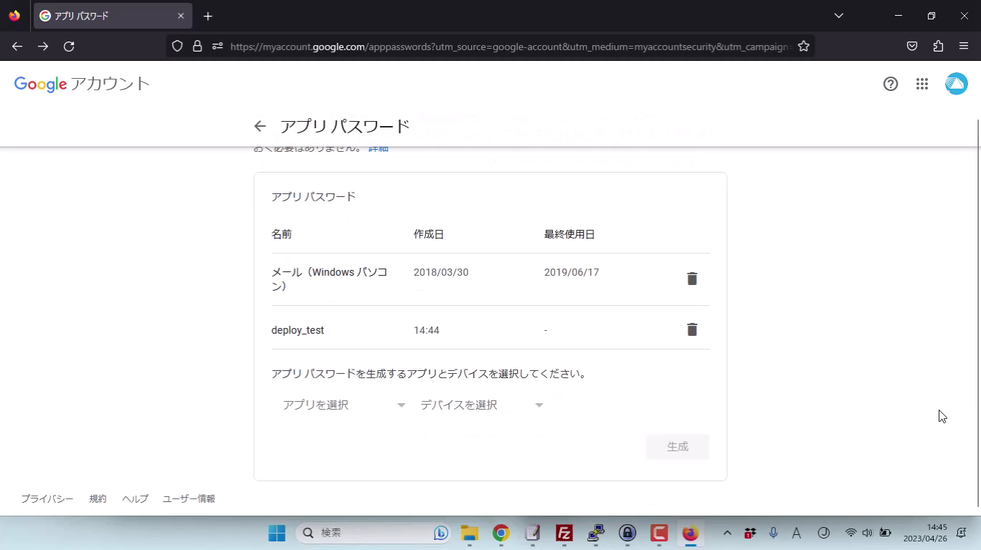Open the プライバシー footer link
This screenshot has width=981, height=550.
(47, 498)
